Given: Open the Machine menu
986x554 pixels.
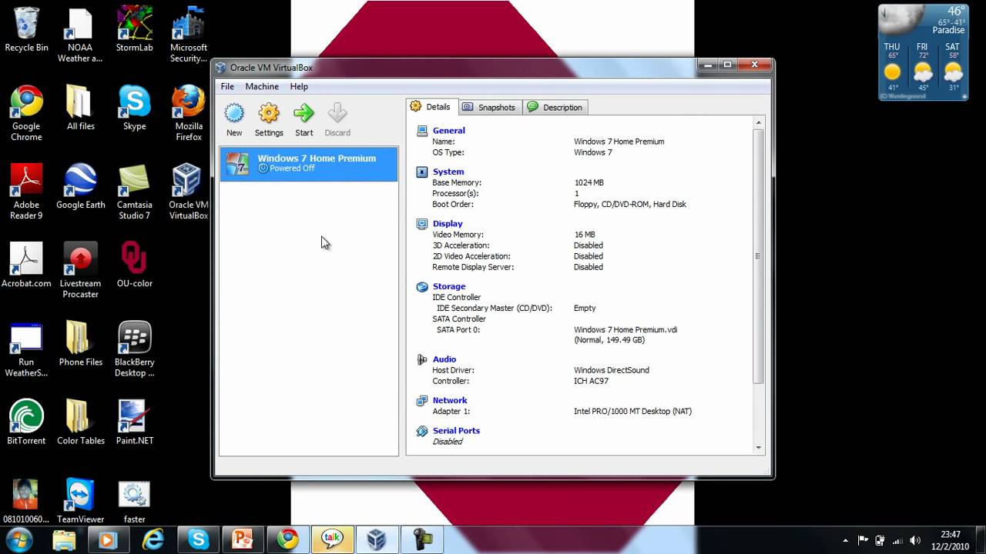Looking at the screenshot, I should (262, 87).
